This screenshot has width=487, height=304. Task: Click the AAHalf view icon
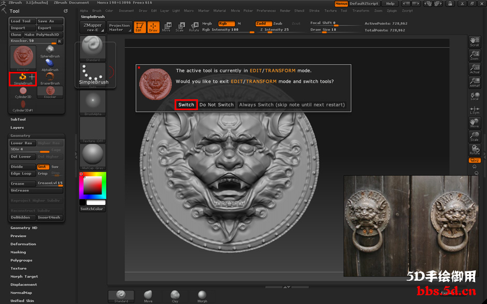475,82
